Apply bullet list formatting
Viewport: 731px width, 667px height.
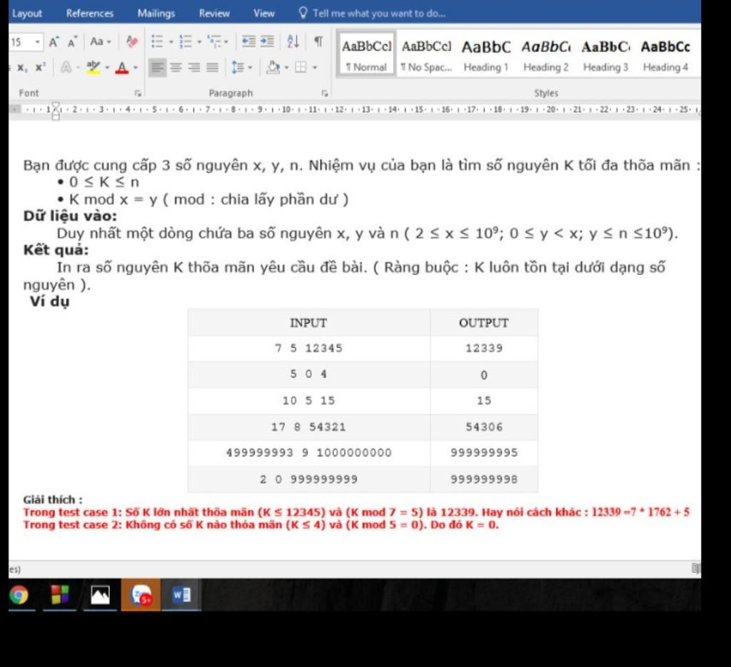157,41
